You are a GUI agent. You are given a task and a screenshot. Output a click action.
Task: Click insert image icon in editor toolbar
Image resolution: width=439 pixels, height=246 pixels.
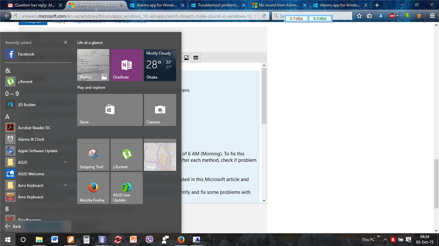[x=186, y=58]
